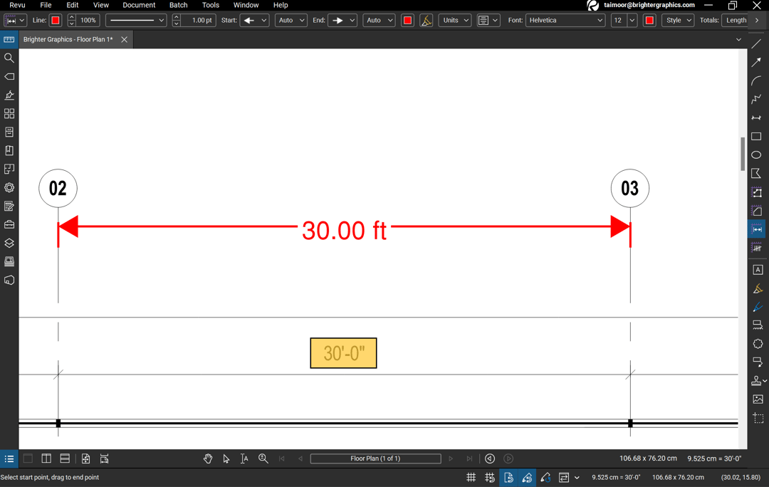Screen dimensions: 769x487
Task: Activate the Highlighter tool
Action: coord(757,288)
